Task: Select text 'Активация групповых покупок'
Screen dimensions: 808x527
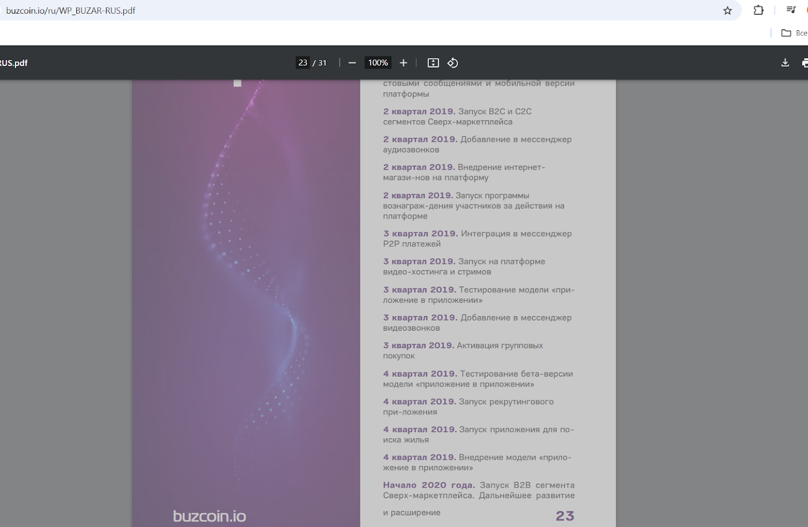Action: (463, 350)
